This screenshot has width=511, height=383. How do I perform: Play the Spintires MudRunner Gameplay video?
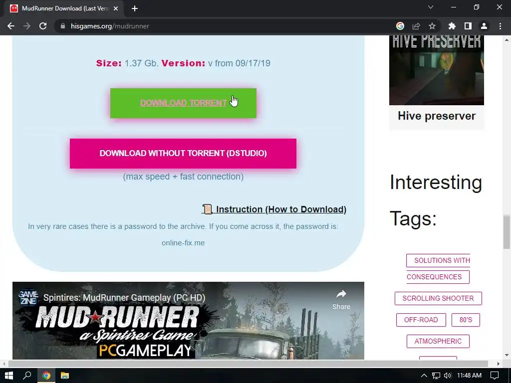pos(188,321)
